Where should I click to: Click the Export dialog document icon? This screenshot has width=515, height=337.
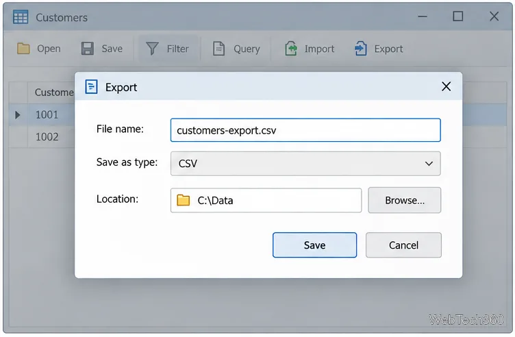click(x=91, y=87)
